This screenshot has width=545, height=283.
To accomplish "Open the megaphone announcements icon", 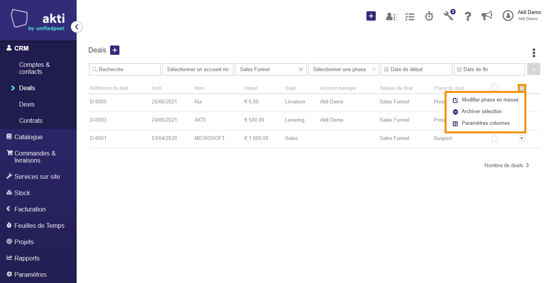I will coord(487,16).
